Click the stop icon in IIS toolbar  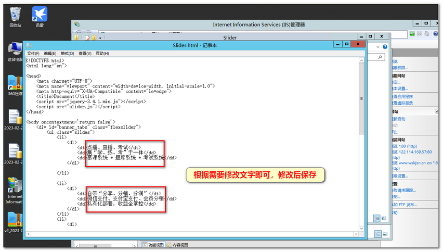pos(420,34)
